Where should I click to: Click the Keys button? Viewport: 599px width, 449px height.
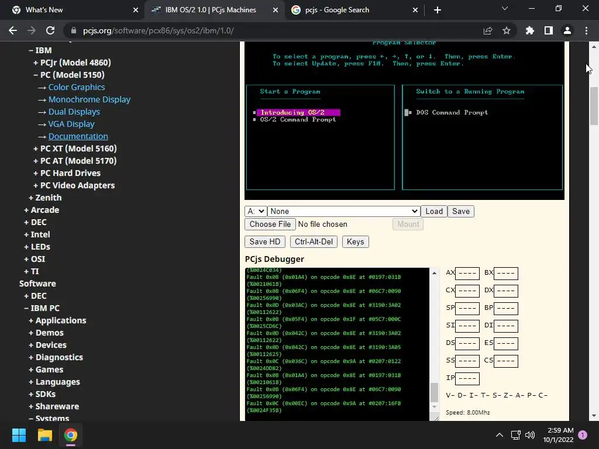tap(355, 241)
